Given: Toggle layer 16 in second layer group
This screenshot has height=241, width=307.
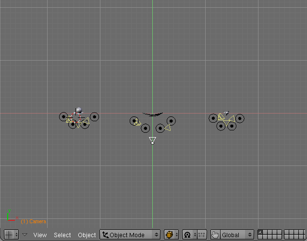Looking at the screenshot, I should [286, 237].
